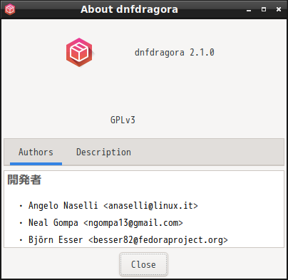
Task: Maximize the About dnfdragora window
Action: click(x=264, y=9)
